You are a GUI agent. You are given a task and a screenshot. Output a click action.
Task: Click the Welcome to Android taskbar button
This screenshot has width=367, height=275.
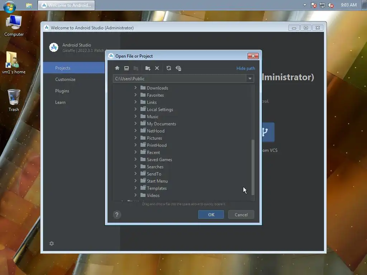click(66, 5)
